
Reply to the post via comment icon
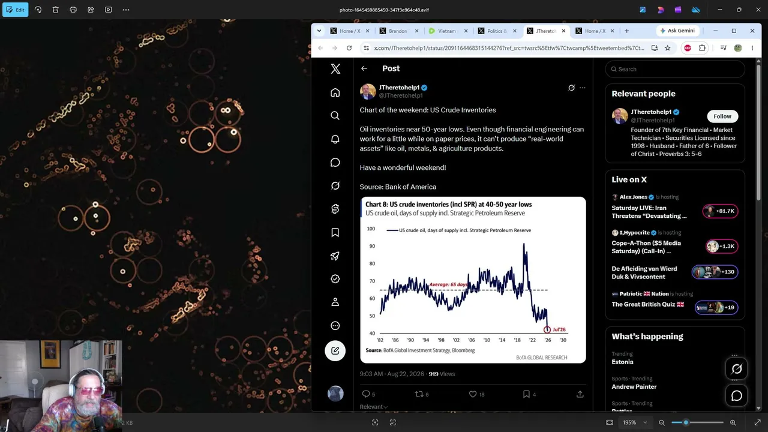point(366,394)
